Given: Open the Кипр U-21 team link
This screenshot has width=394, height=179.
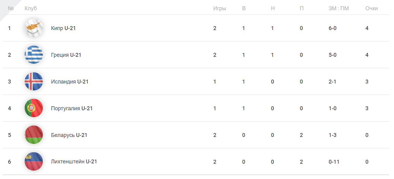Looking at the screenshot, I should (63, 28).
